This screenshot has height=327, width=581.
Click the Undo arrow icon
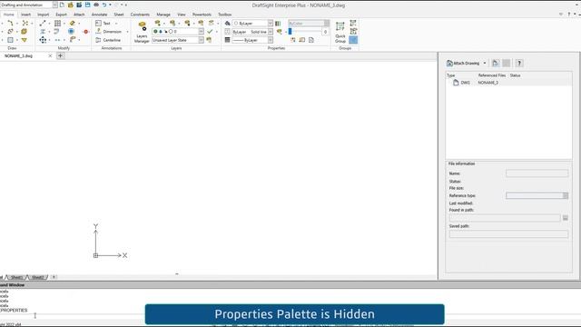(x=104, y=5)
